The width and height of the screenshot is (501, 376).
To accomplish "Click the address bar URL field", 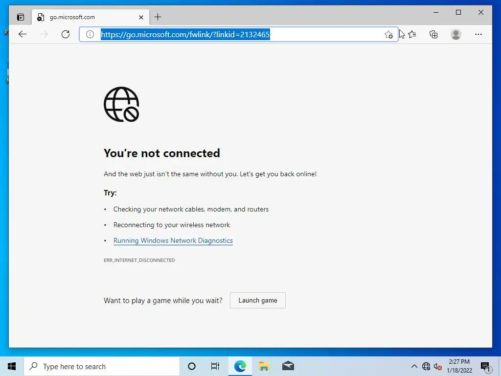I will pos(238,34).
